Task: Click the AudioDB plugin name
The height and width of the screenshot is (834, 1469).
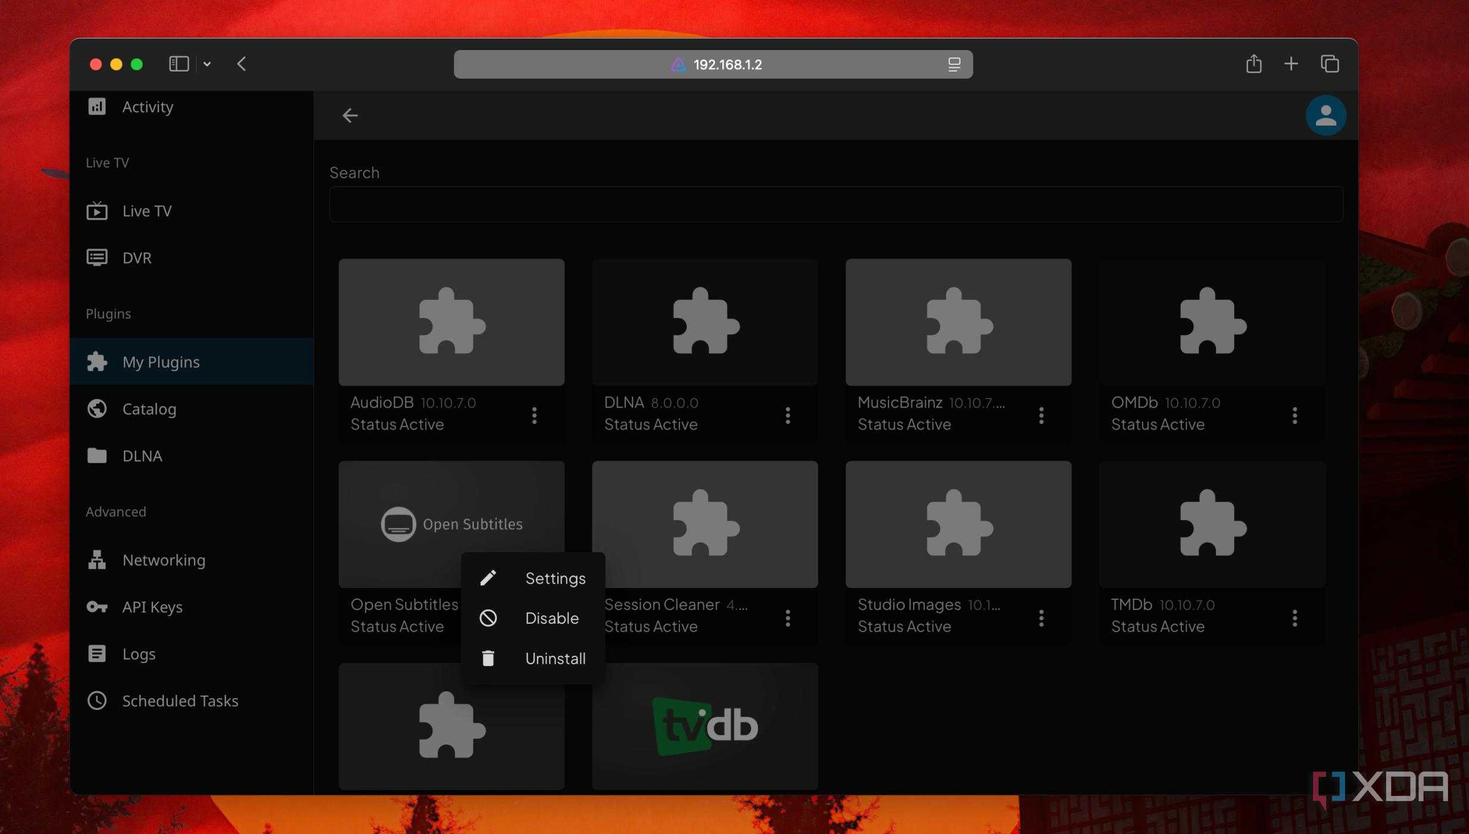Action: 382,403
